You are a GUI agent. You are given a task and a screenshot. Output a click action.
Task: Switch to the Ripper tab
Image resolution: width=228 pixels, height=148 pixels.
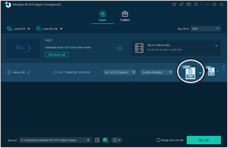[103, 16]
